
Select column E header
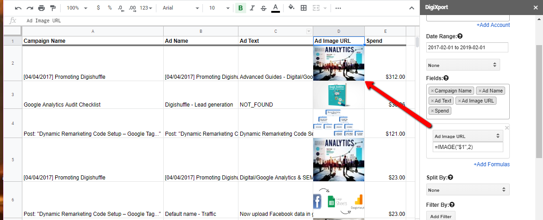coord(385,31)
